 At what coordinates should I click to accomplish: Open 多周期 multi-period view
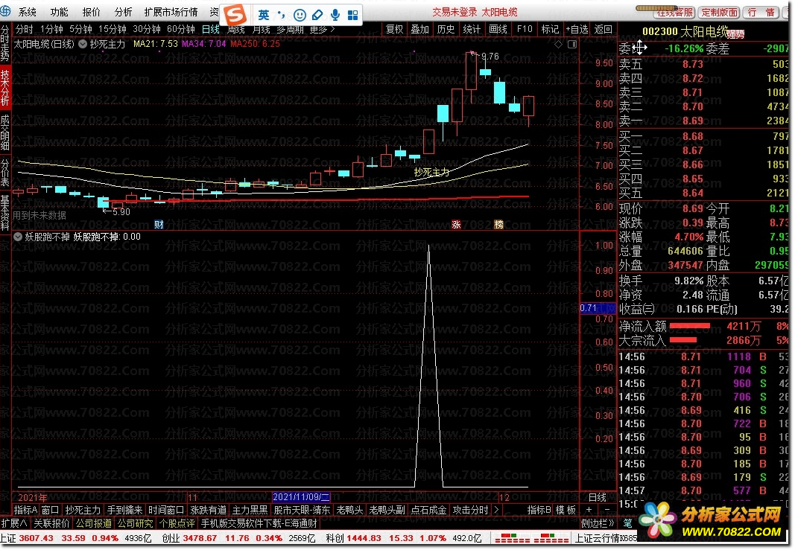tap(290, 29)
